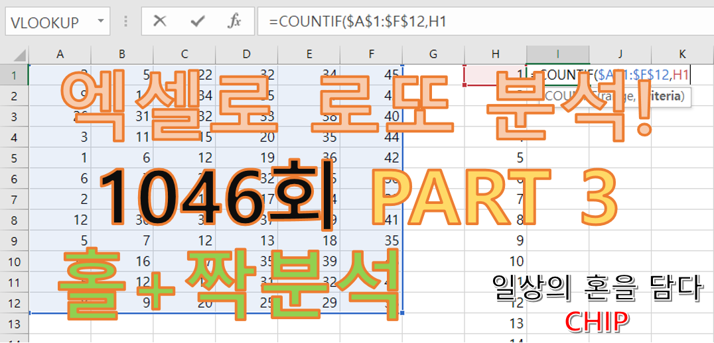This screenshot has width=714, height=343.
Task: Click the Name Box showing VLOOKUP
Action: [57, 21]
